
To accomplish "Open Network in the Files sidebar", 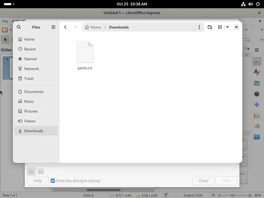I will click(36, 69).
